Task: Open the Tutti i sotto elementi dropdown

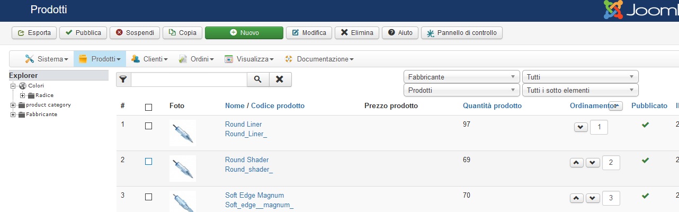Action: click(x=580, y=91)
